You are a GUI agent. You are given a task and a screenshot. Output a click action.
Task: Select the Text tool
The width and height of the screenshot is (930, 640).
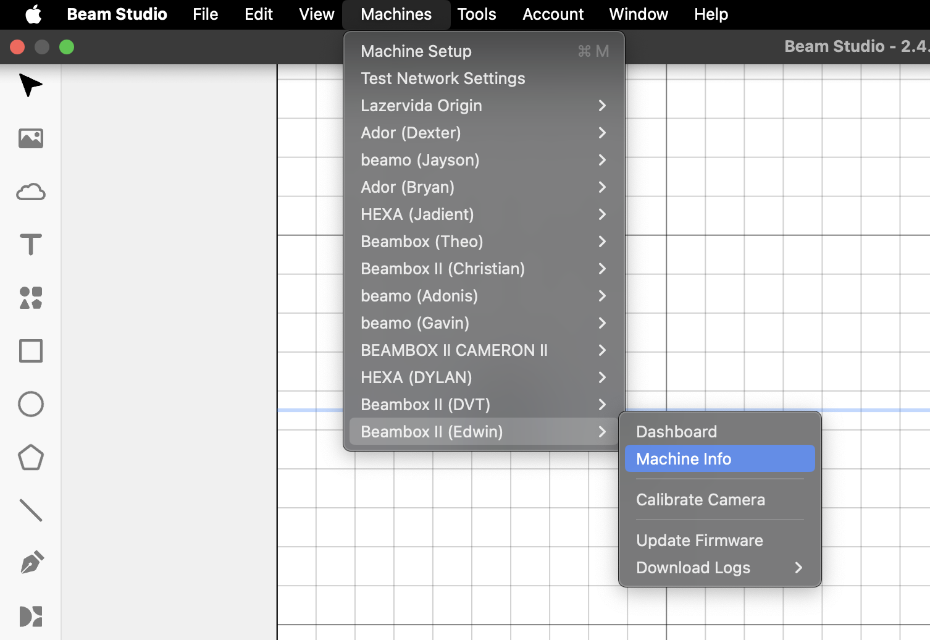[30, 245]
